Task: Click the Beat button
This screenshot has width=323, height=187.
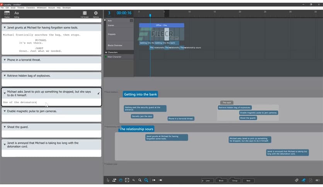Action: click(248, 180)
